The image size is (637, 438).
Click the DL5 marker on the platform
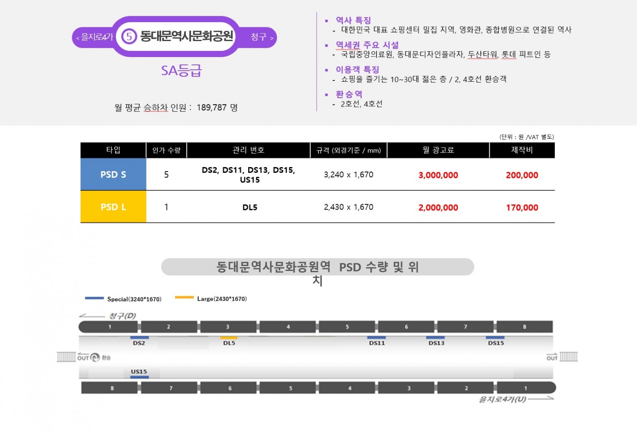point(229,340)
